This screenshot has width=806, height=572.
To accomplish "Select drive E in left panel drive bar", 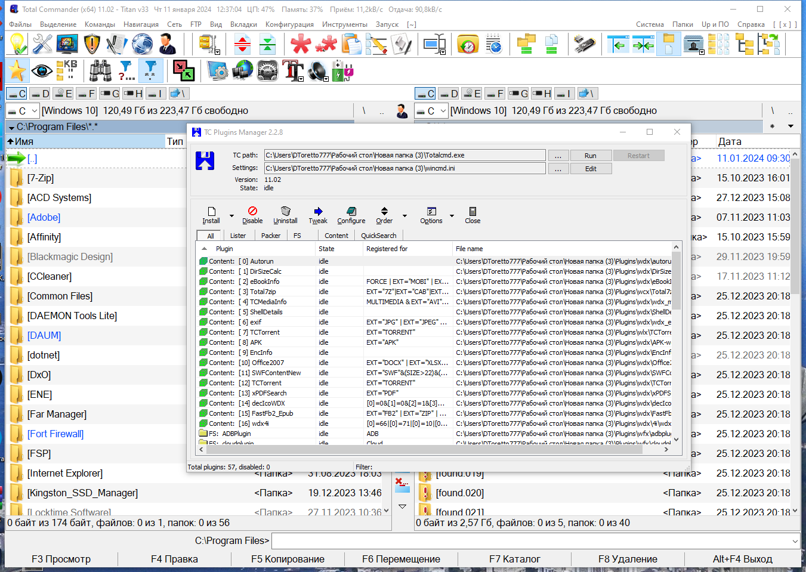I will pyautogui.click(x=63, y=94).
